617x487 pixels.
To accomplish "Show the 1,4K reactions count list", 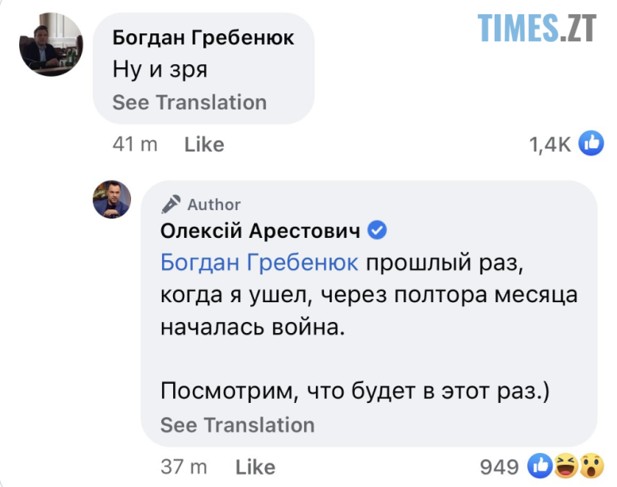I will click(x=550, y=144).
